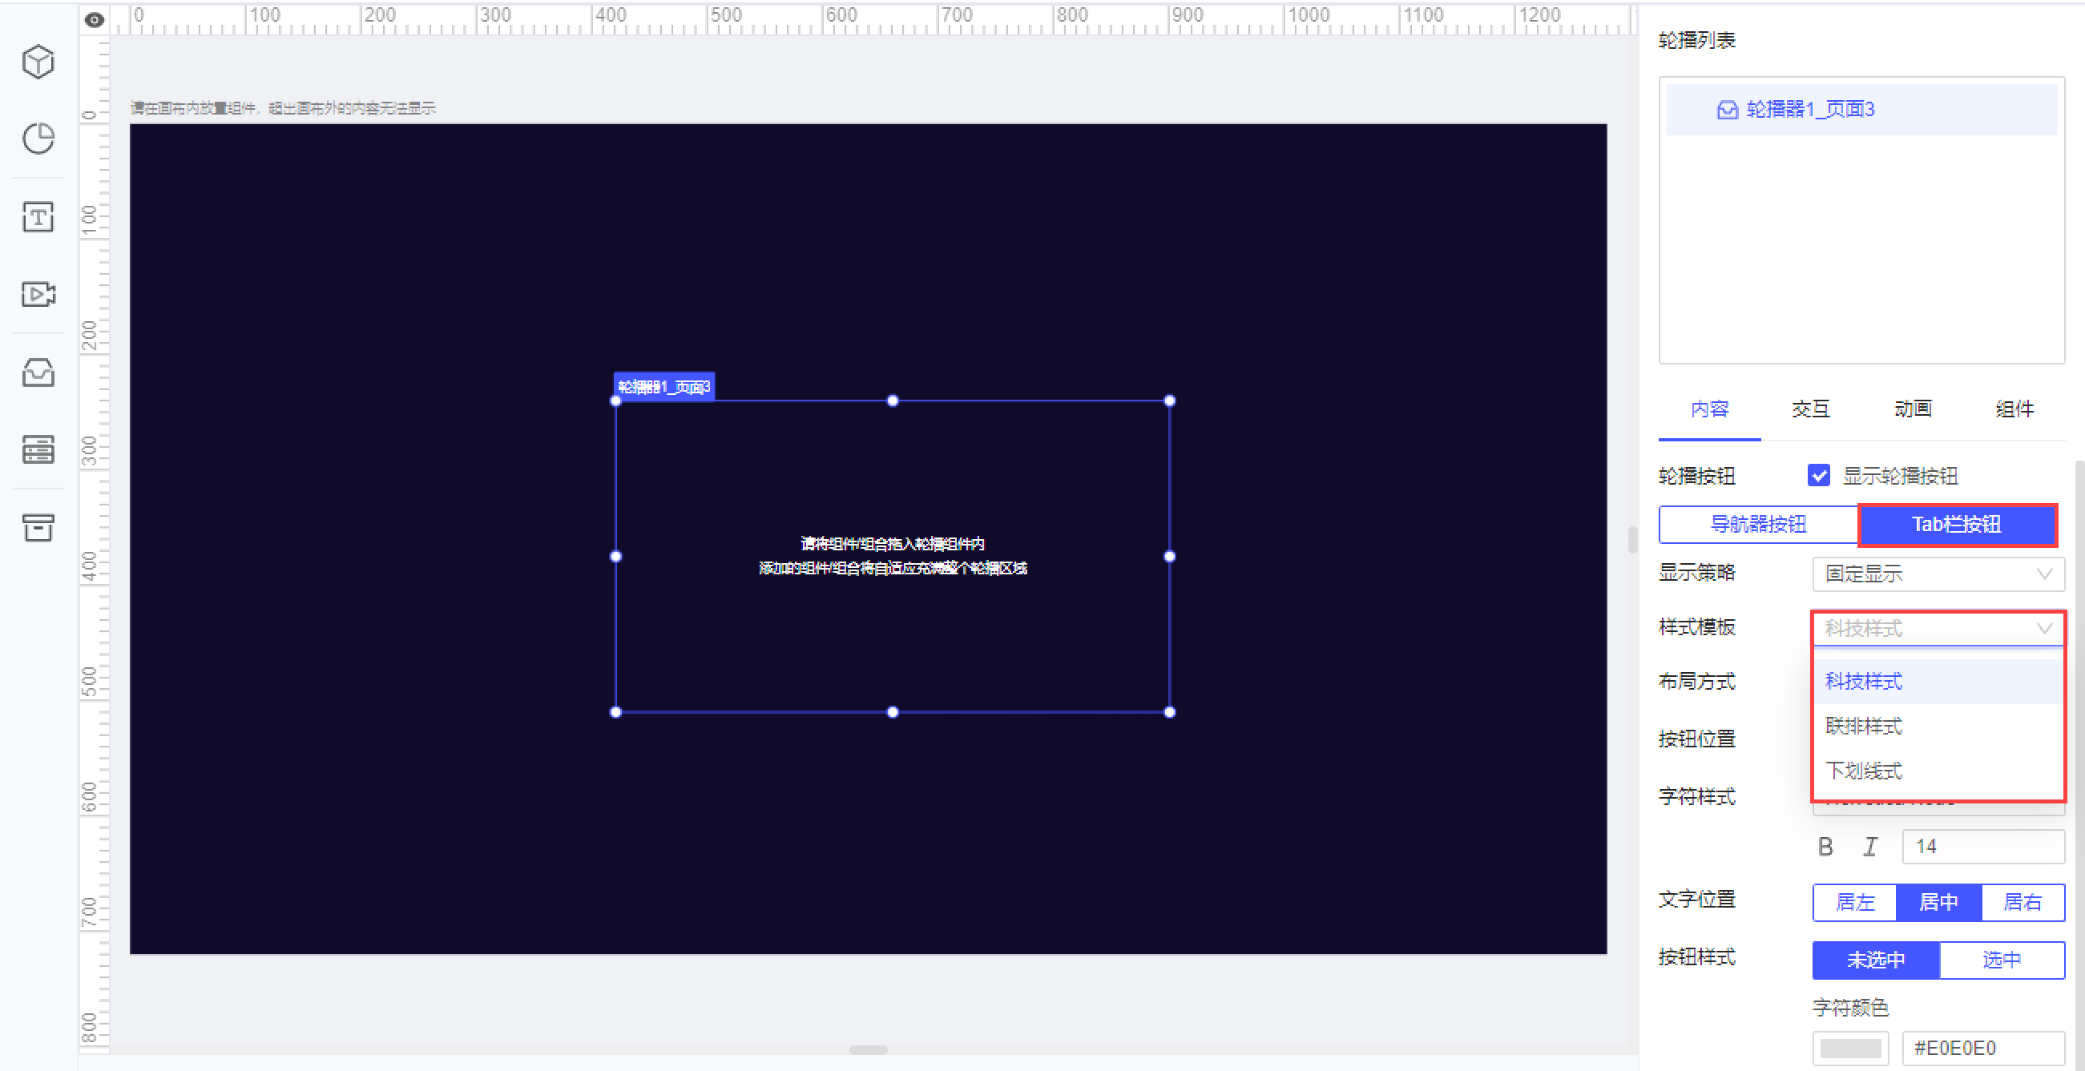Toggle bold B character style
Screen dimensions: 2085x1071
(1825, 846)
